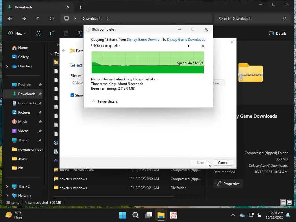Expand the OneDrive tree node
296x222 pixels.
pyautogui.click(x=7, y=66)
